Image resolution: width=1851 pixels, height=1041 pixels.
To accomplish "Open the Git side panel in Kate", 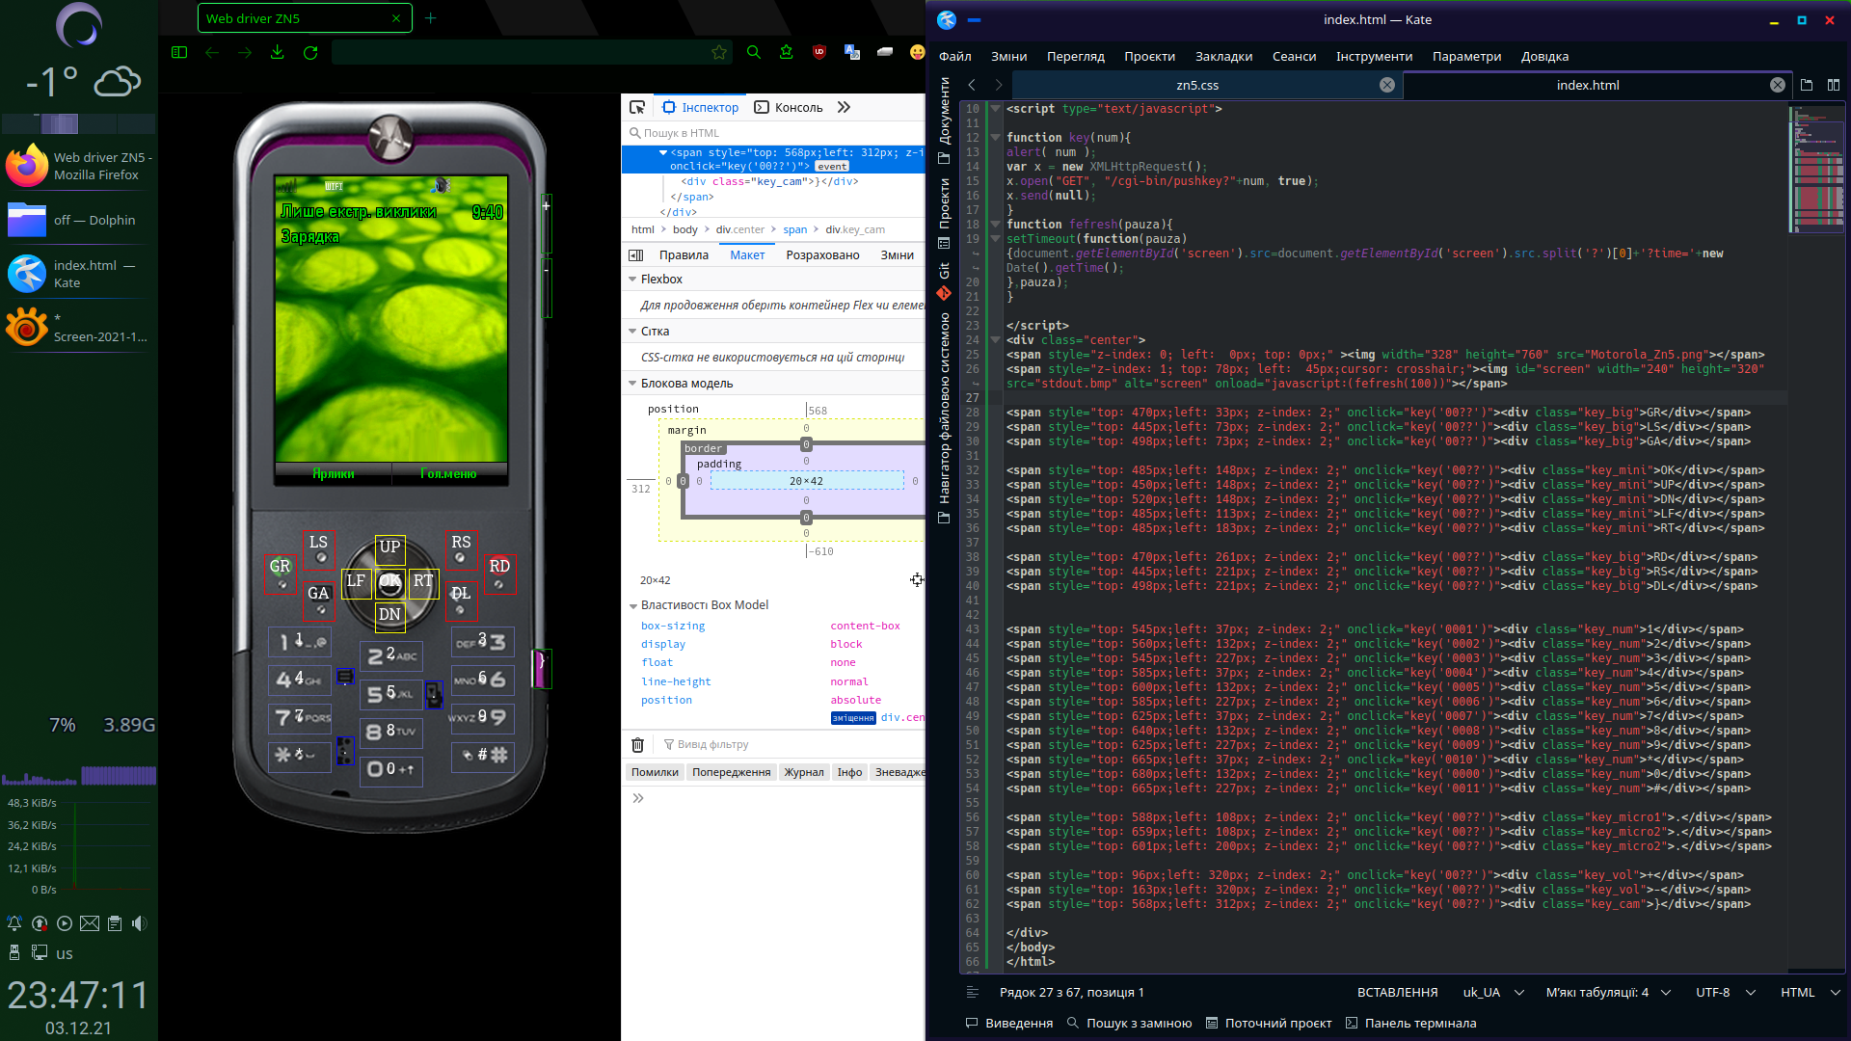I will [x=944, y=280].
